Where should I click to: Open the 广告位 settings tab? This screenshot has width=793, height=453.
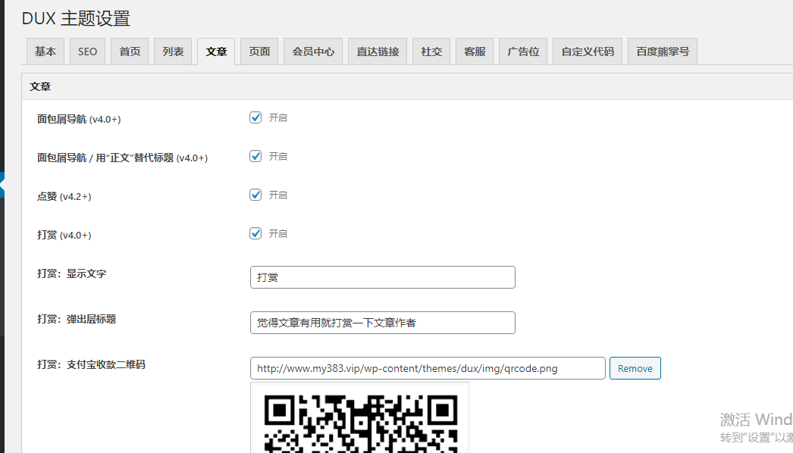[522, 51]
